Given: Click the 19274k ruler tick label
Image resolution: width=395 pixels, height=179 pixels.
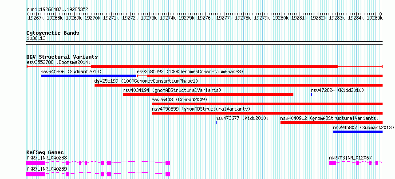Looking at the screenshot, I should [168, 18].
